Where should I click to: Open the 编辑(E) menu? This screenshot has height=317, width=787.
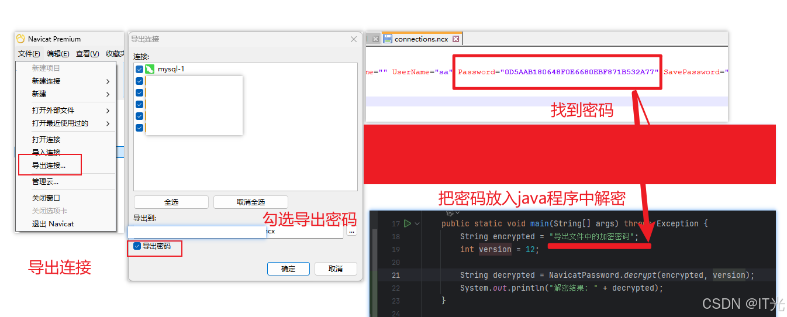58,54
